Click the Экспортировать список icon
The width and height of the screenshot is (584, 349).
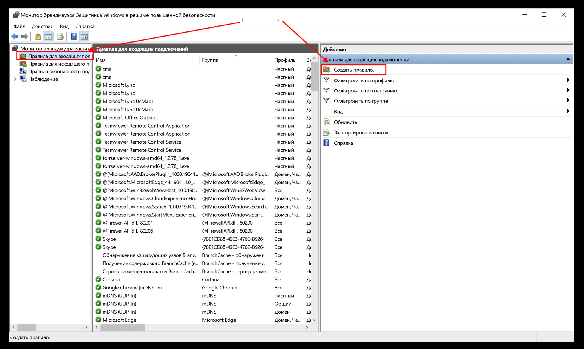tap(327, 132)
